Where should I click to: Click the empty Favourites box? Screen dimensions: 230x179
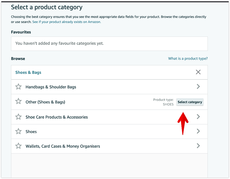coord(109,44)
